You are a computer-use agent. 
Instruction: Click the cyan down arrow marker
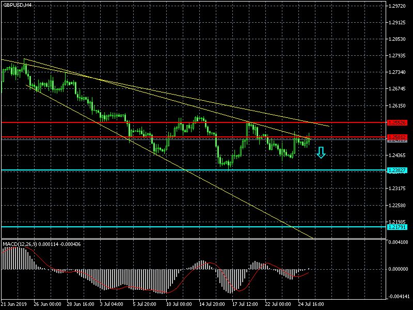[321, 152]
